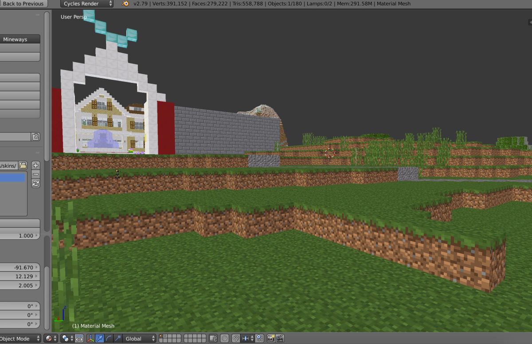
Task: Click the skins/ path field
Action: (x=9, y=165)
